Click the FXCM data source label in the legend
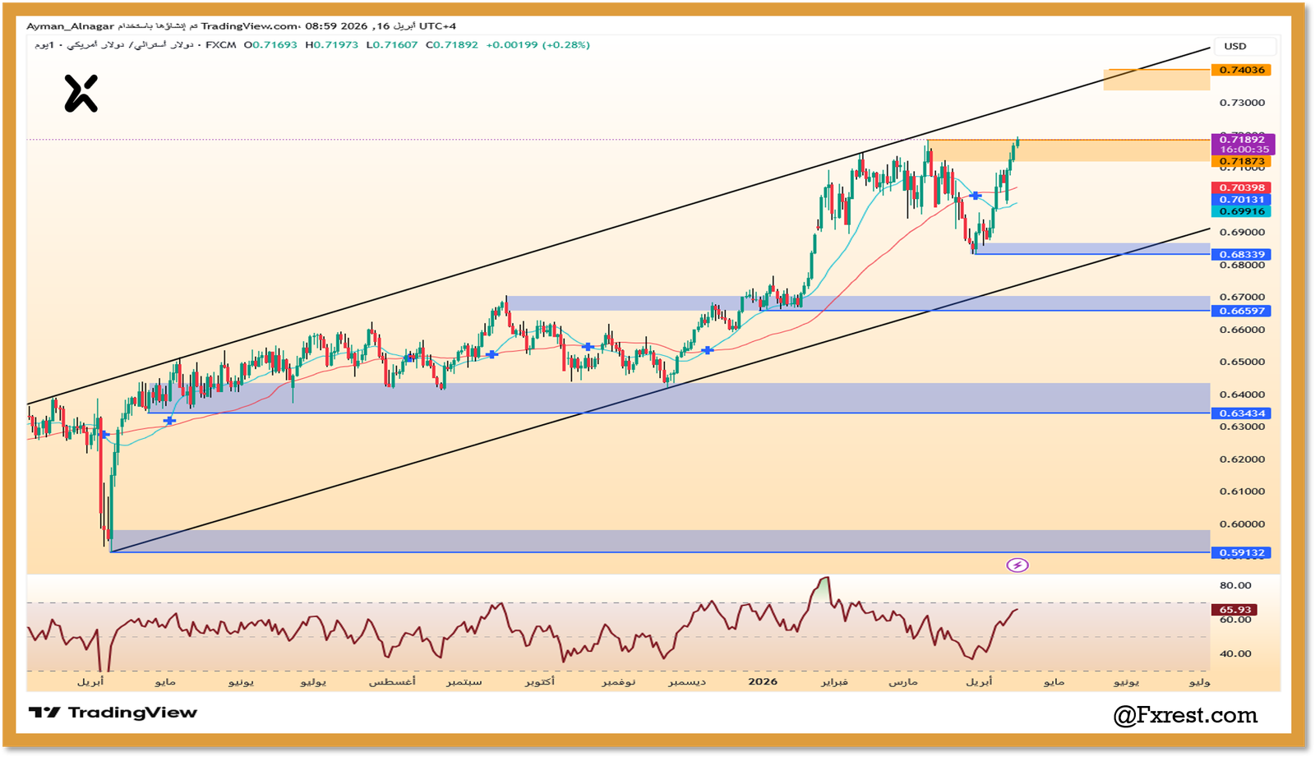The width and height of the screenshot is (1315, 757). 219,46
